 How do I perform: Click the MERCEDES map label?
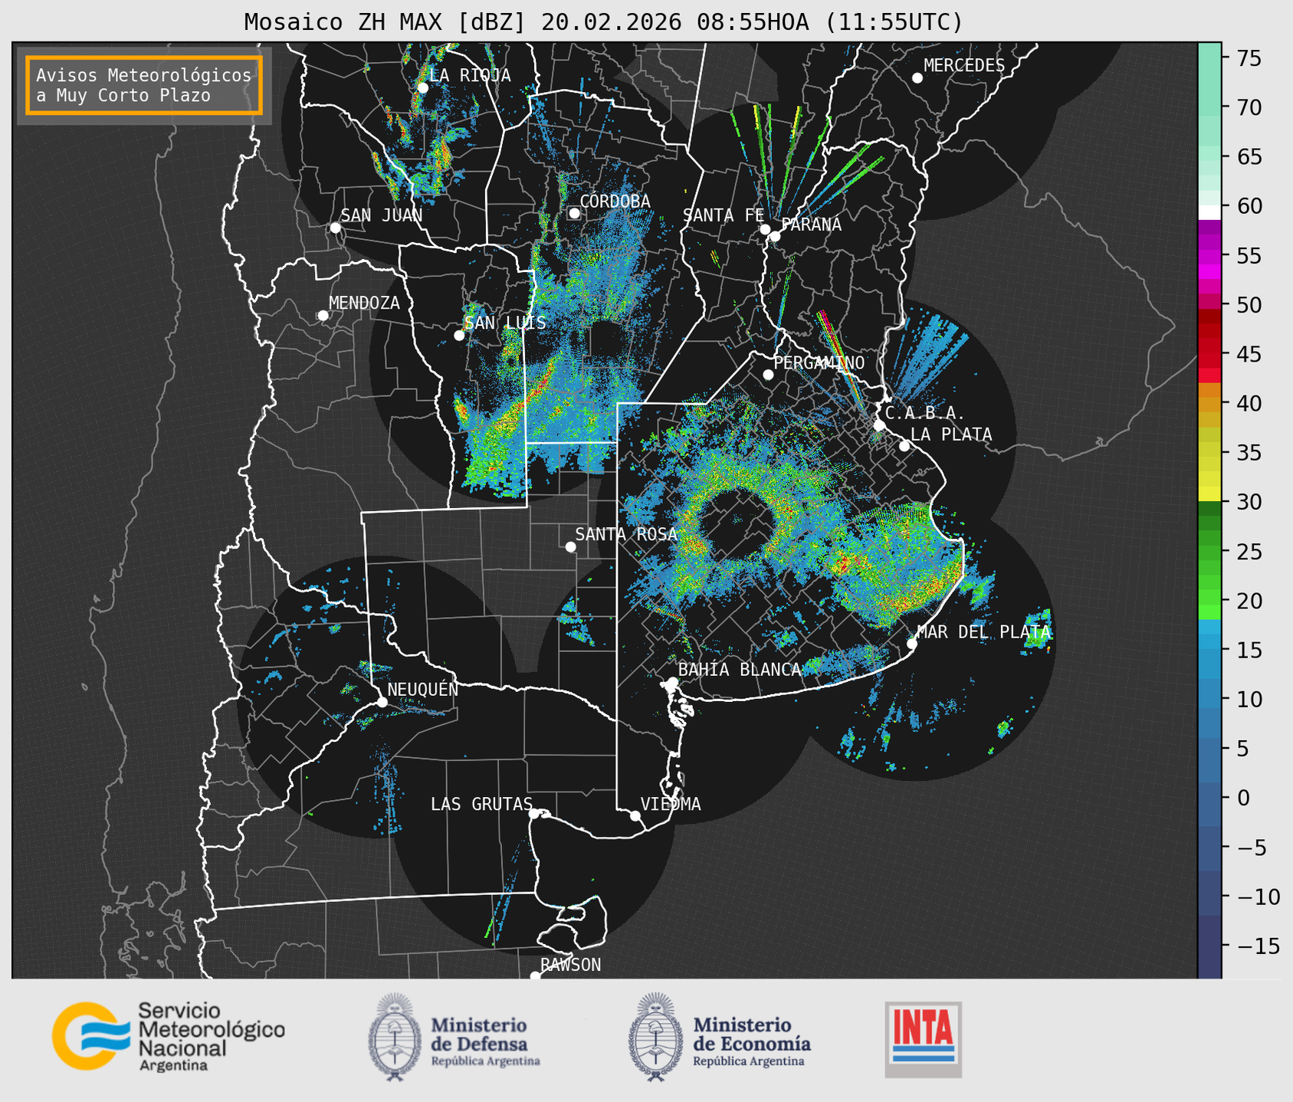(964, 65)
